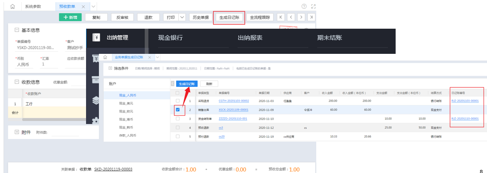Open the 系统参数 tab

point(33,7)
